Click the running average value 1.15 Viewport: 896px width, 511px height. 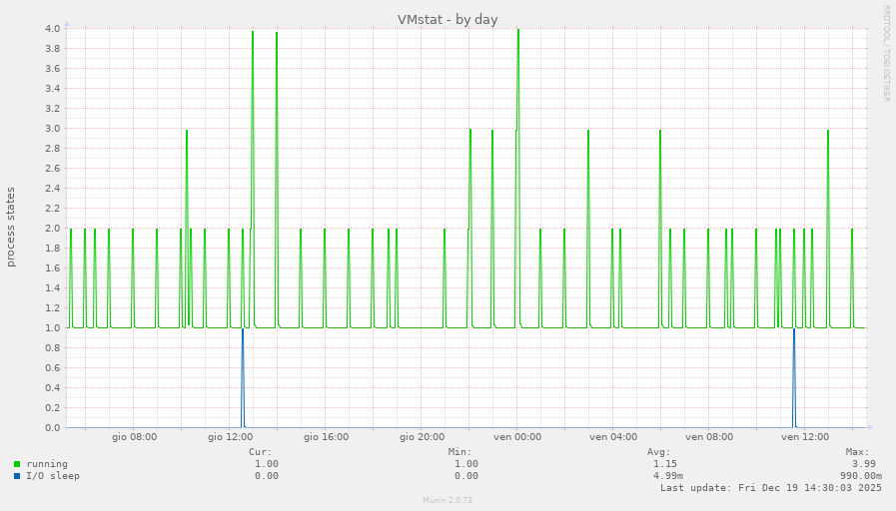[665, 464]
